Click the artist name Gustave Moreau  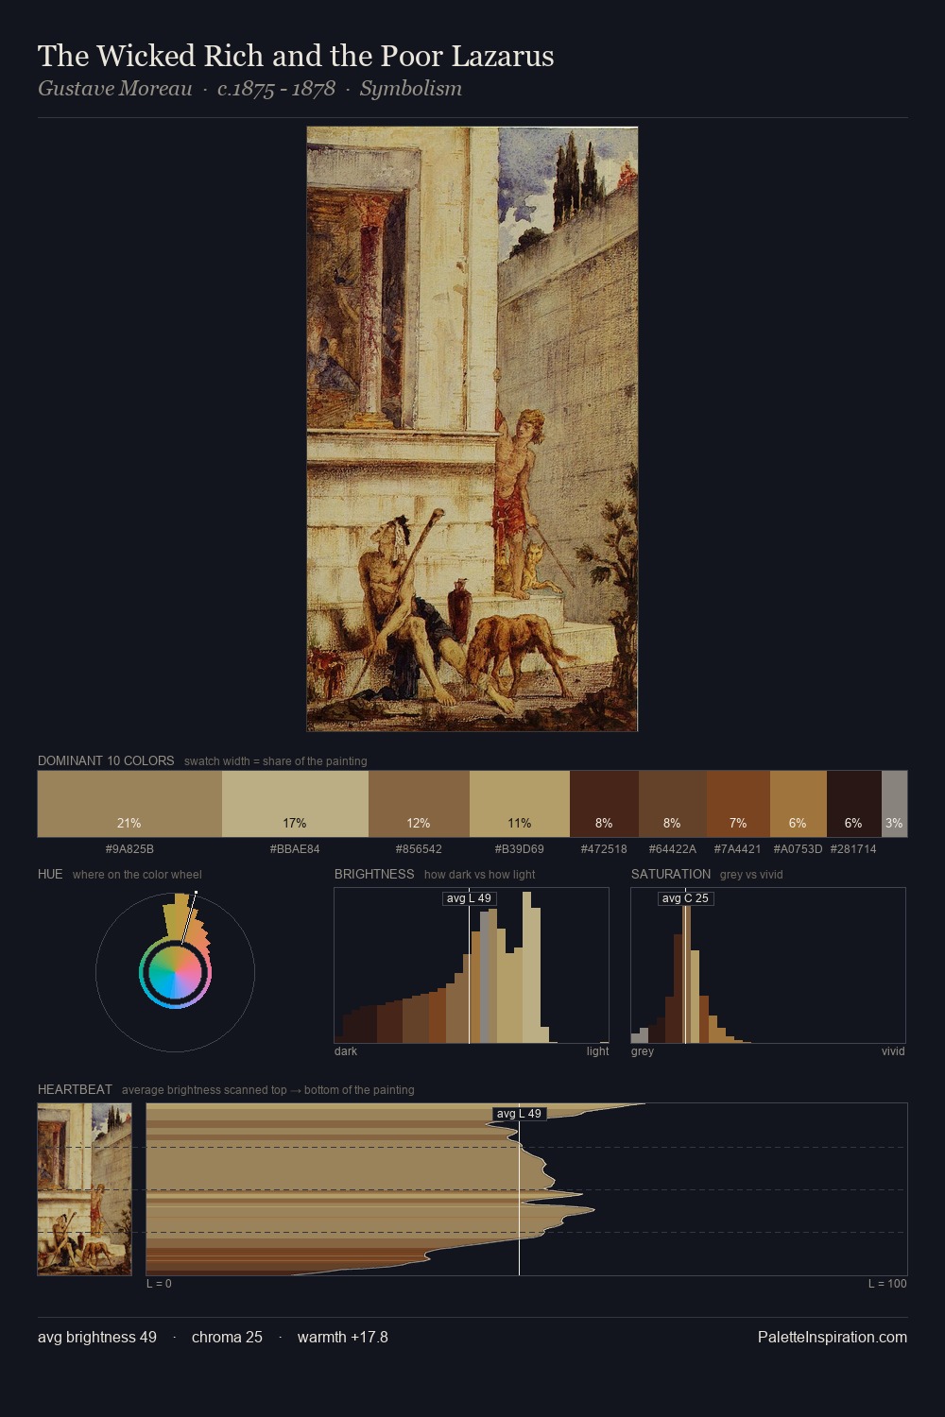[114, 89]
